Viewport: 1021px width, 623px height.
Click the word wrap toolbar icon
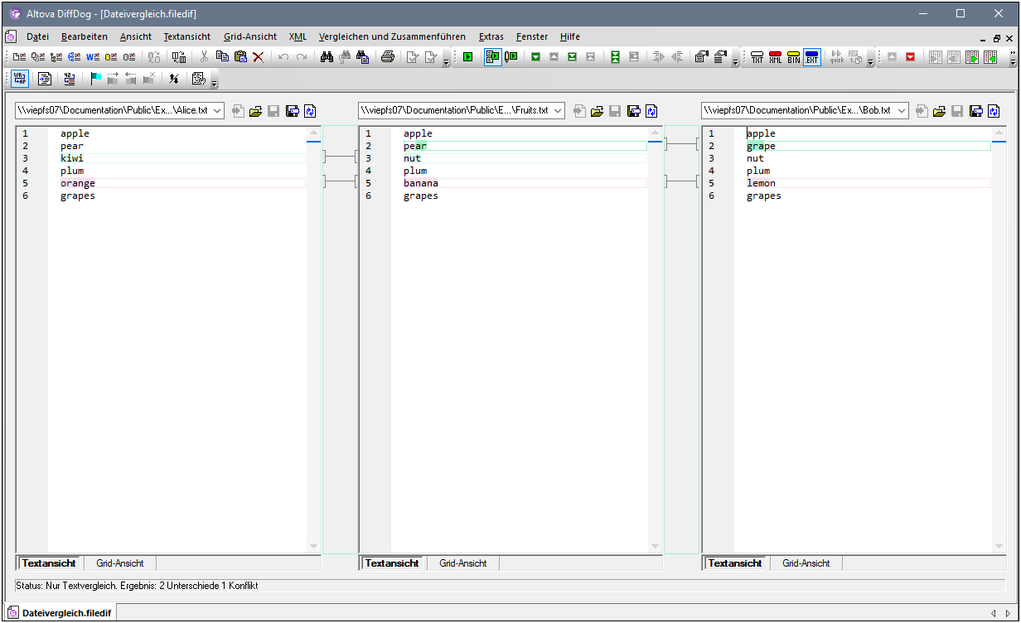pos(20,79)
